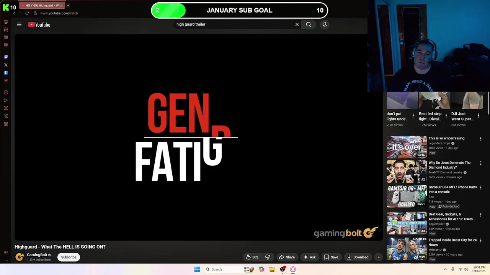The image size is (490, 275).
Task: Open options for 'This is so embarrassing'
Action: (x=481, y=139)
